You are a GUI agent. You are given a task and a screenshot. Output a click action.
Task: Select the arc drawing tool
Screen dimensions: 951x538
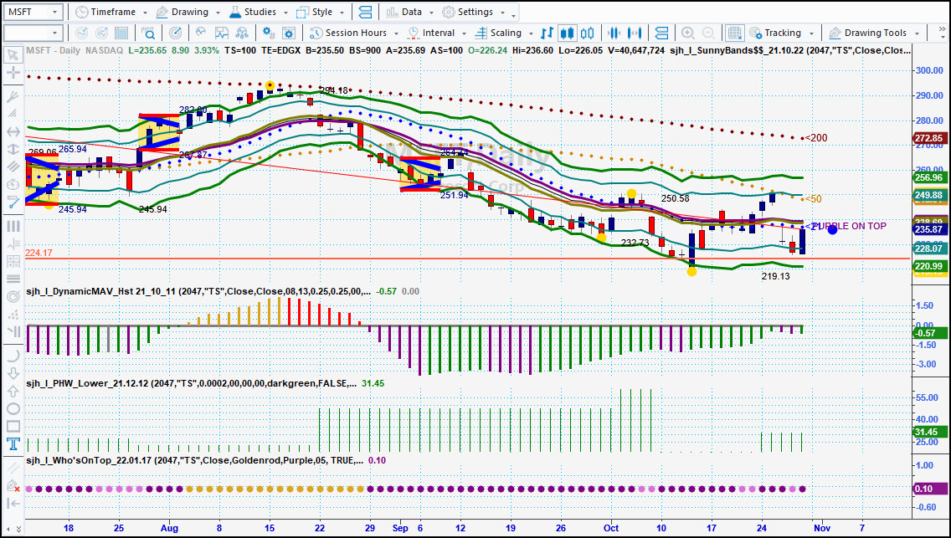13,356
